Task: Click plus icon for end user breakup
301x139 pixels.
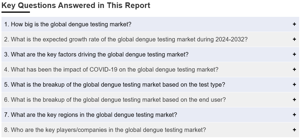Action: click(x=294, y=100)
